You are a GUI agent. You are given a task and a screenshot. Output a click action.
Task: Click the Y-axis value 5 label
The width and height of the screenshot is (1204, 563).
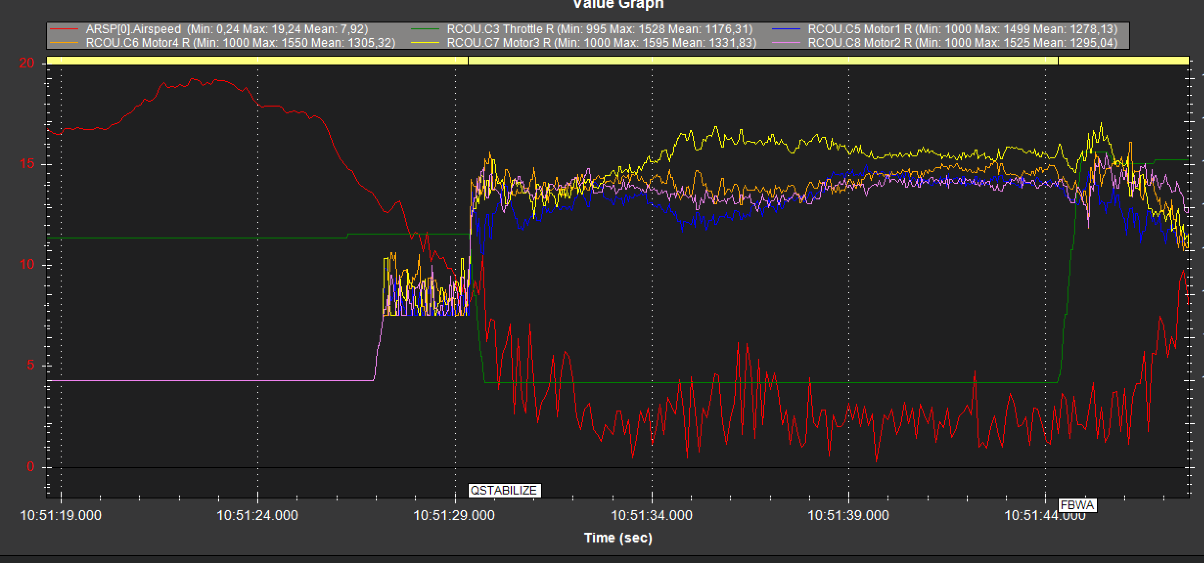click(x=30, y=365)
